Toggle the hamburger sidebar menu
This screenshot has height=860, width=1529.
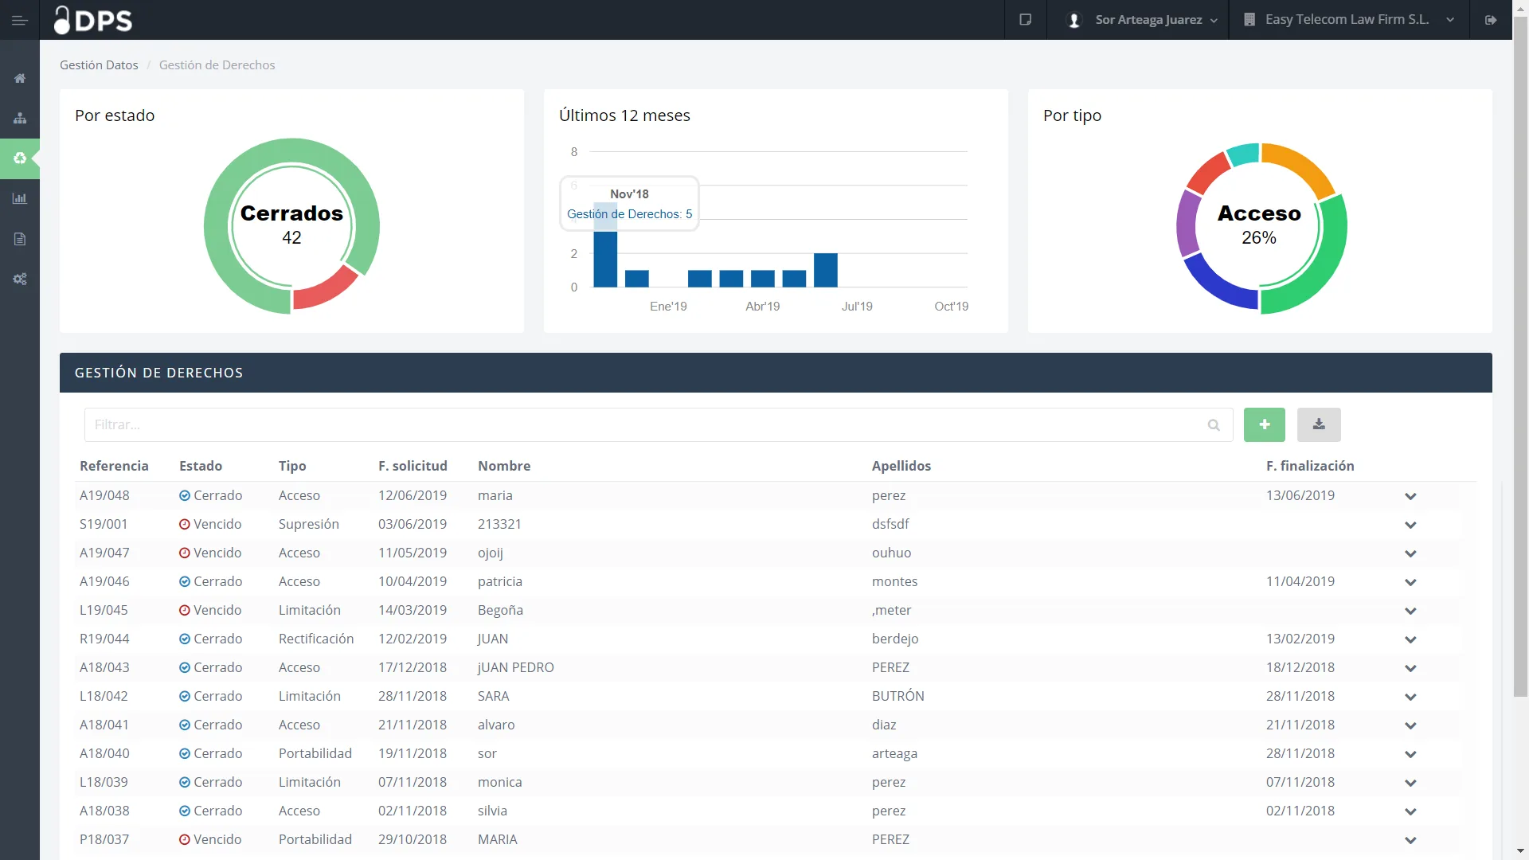coord(20,20)
